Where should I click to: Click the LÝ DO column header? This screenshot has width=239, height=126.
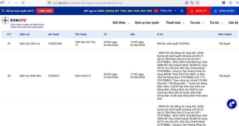click(x=160, y=34)
